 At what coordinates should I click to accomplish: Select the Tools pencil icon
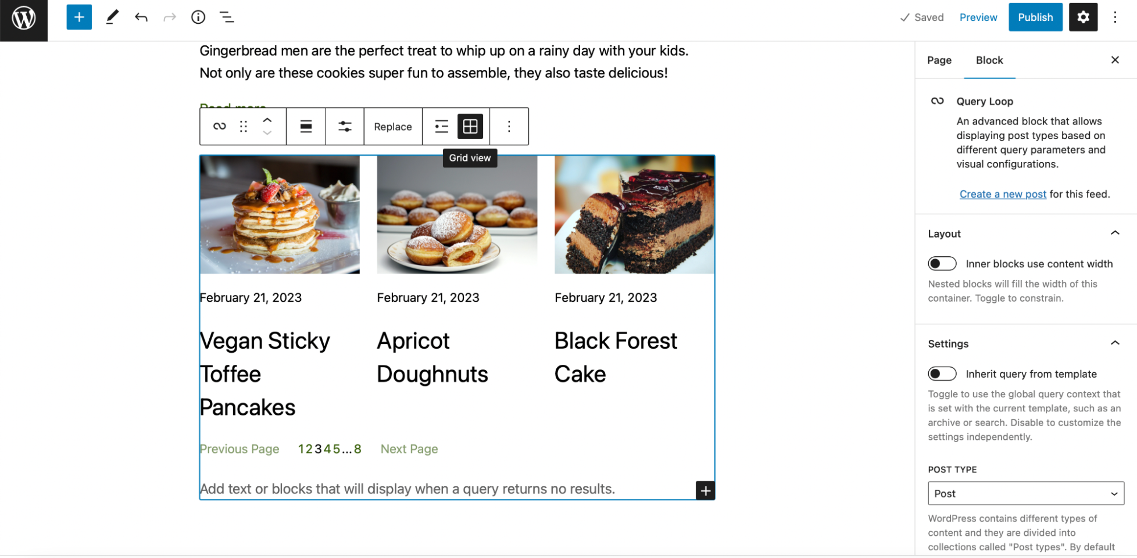coord(113,17)
